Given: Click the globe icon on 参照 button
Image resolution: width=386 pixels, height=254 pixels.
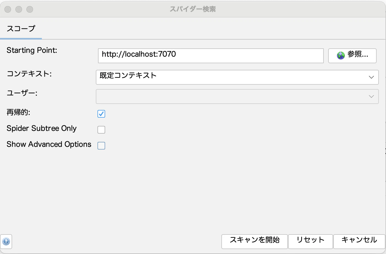Looking at the screenshot, I should [341, 56].
